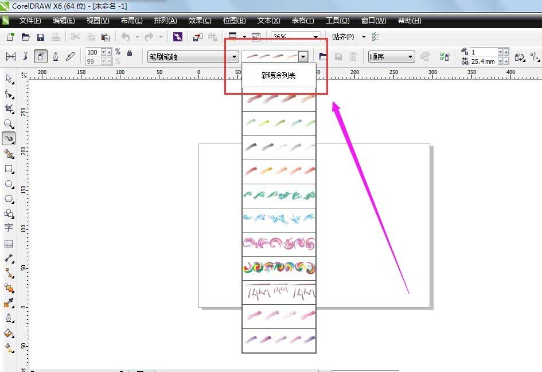This screenshot has height=372, width=542.
Task: Select the Pick tool in toolbox
Action: point(9,79)
